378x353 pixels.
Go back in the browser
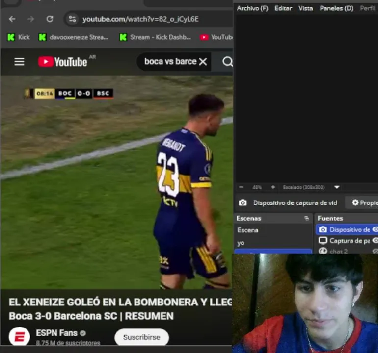pos(12,19)
